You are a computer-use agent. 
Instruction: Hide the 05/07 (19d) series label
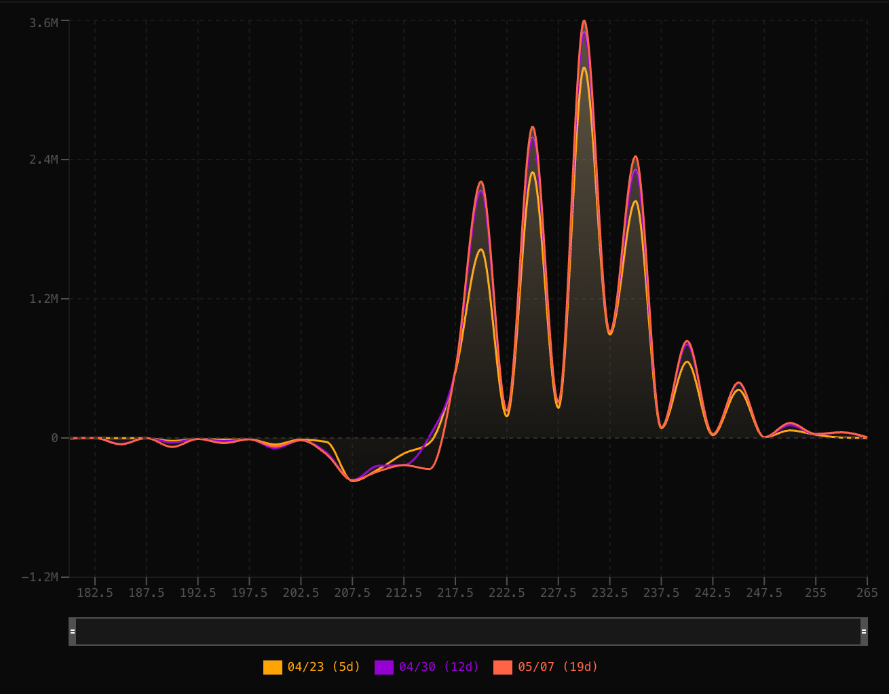coord(558,667)
